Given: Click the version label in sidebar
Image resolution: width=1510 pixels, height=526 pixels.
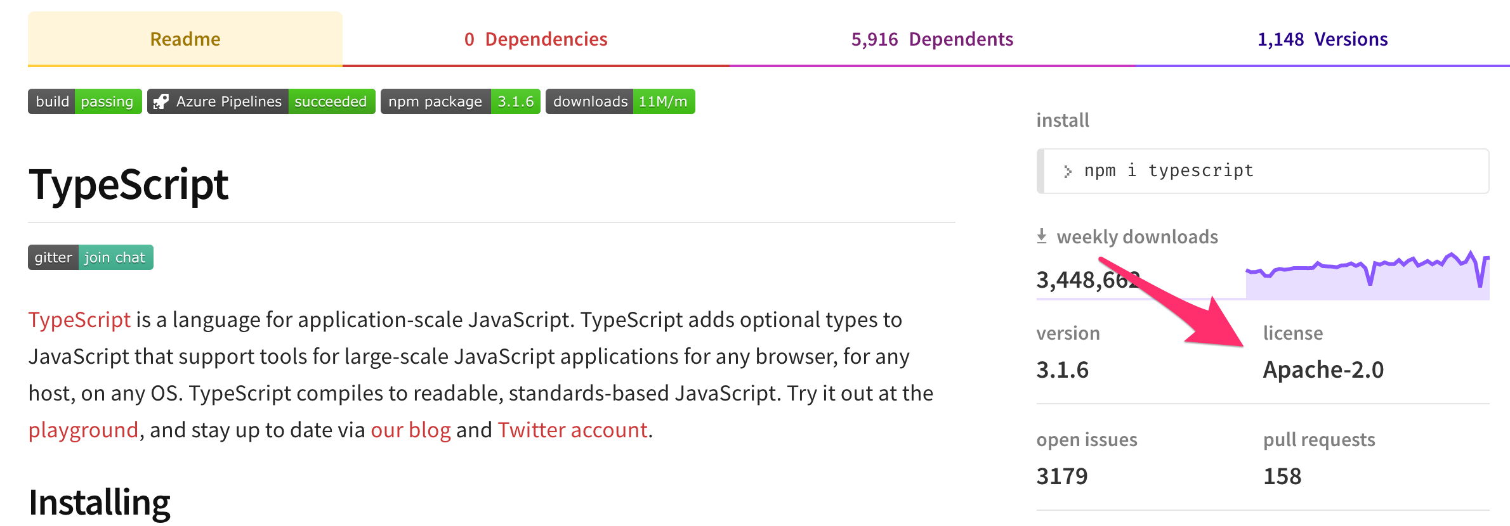Looking at the screenshot, I should pyautogui.click(x=1068, y=333).
